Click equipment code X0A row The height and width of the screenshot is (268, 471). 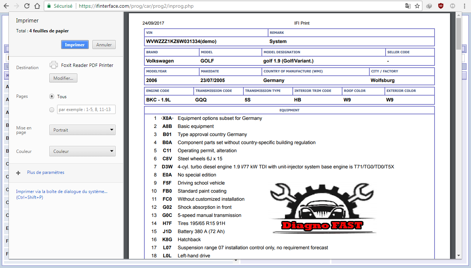pyautogui.click(x=208, y=118)
